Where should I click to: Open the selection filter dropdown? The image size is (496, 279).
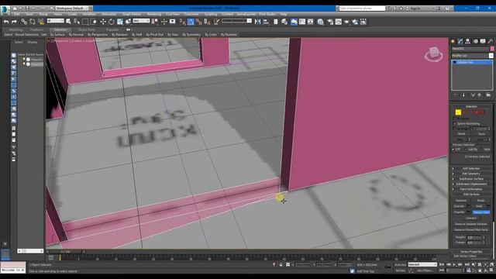[x=55, y=21]
